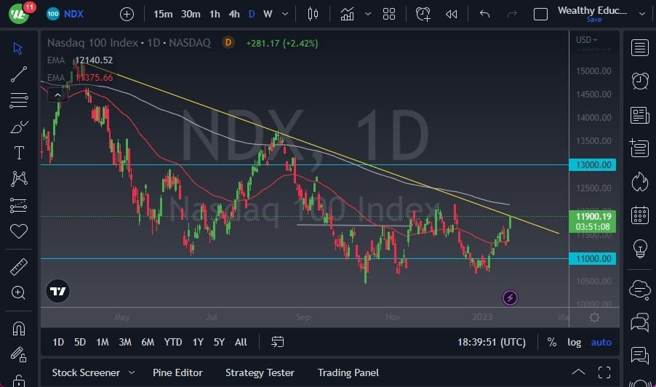The width and height of the screenshot is (656, 387).
Task: Open the layout grid selector
Action: coord(389,14)
